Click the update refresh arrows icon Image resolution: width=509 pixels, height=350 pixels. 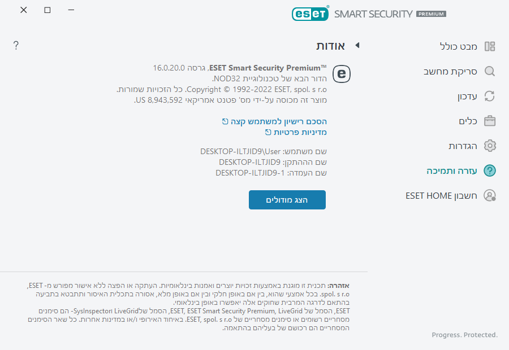(x=490, y=96)
